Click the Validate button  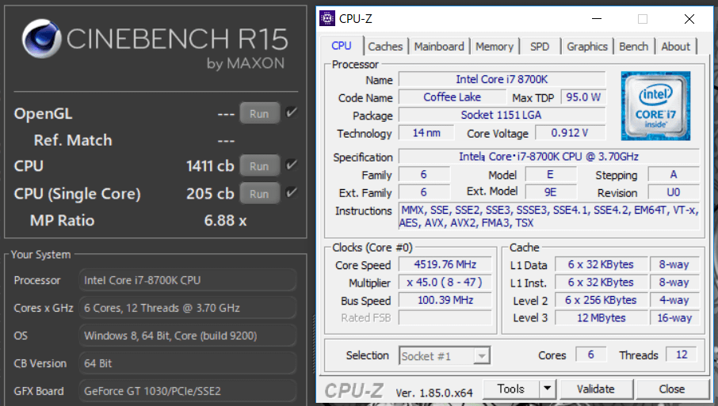click(x=596, y=389)
